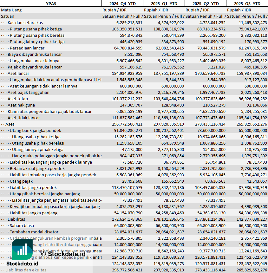Image resolution: width=268 pixels, height=273 pixels.
Task: Select the Tambahan modal disetor label
Action: (x=34, y=232)
